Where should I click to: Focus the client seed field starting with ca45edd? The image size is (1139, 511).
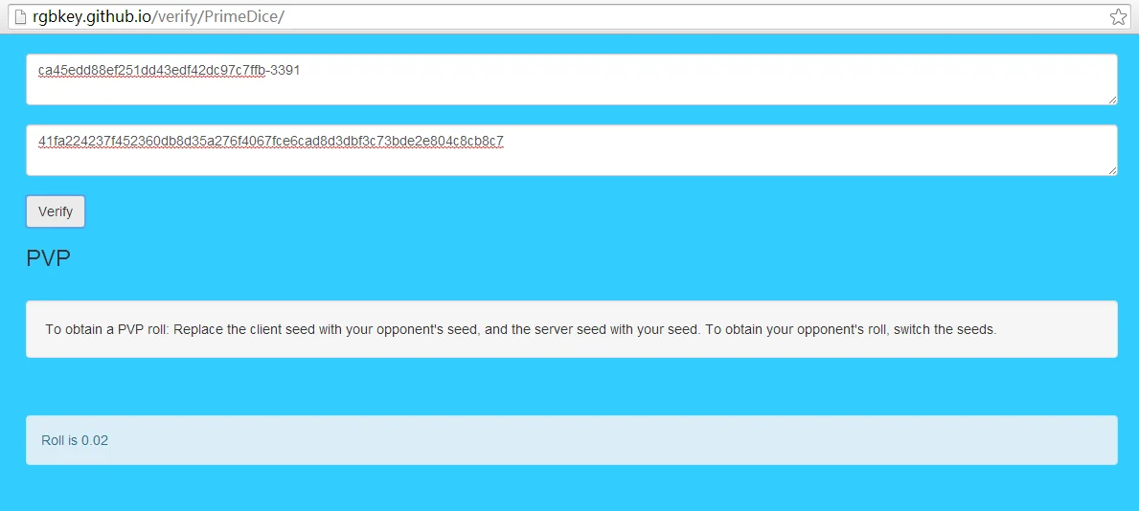coord(572,79)
